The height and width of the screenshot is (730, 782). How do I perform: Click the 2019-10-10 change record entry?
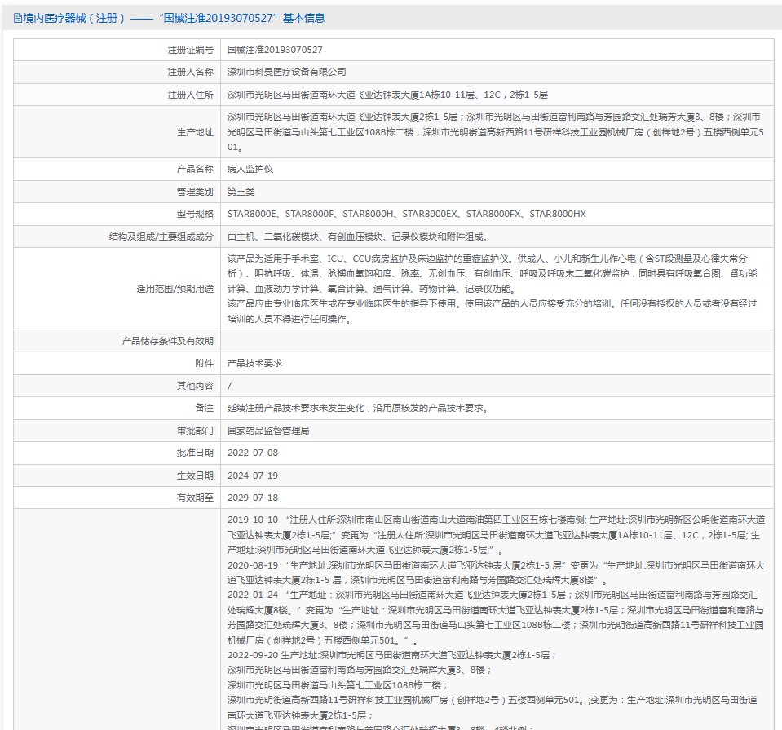click(x=495, y=535)
